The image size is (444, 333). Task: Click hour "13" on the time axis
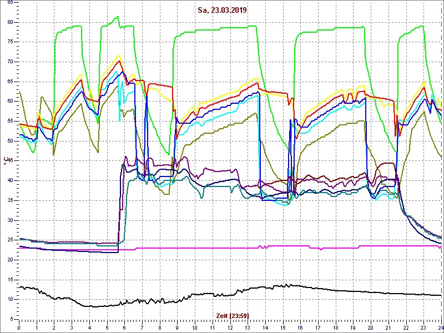point(248,326)
